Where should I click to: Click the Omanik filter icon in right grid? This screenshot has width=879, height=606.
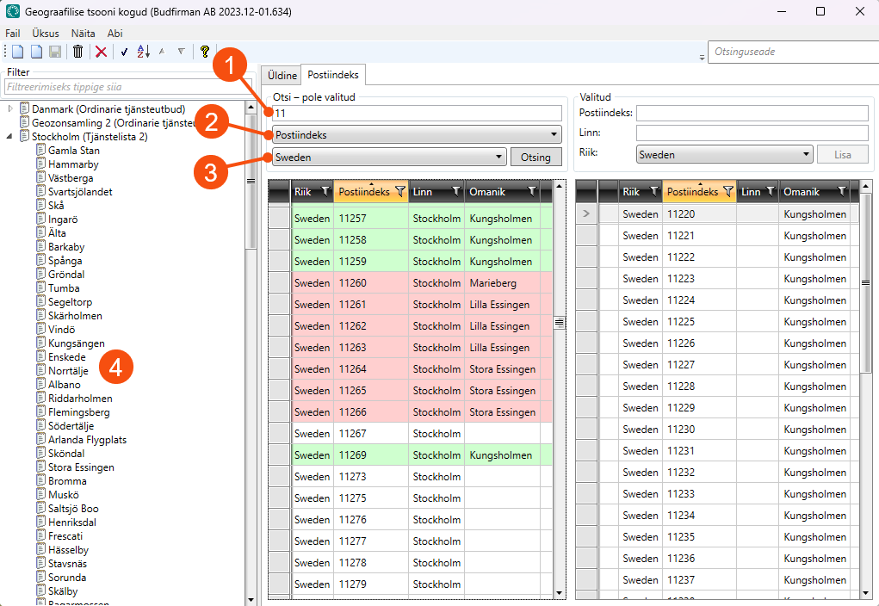(x=841, y=192)
